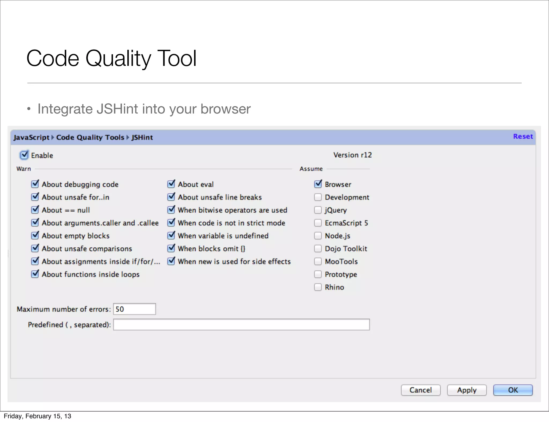549x422 pixels.
Task: Click the arrow after JavaScript breadcrumb
Action: pyautogui.click(x=53, y=137)
